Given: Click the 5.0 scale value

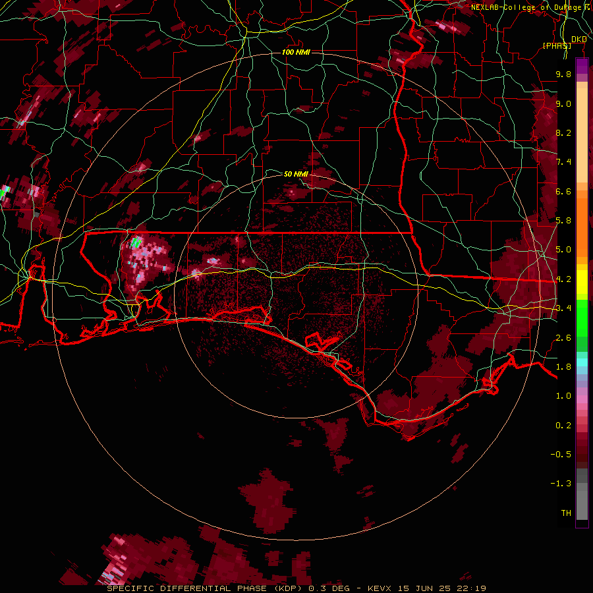Looking at the screenshot, I should (563, 250).
